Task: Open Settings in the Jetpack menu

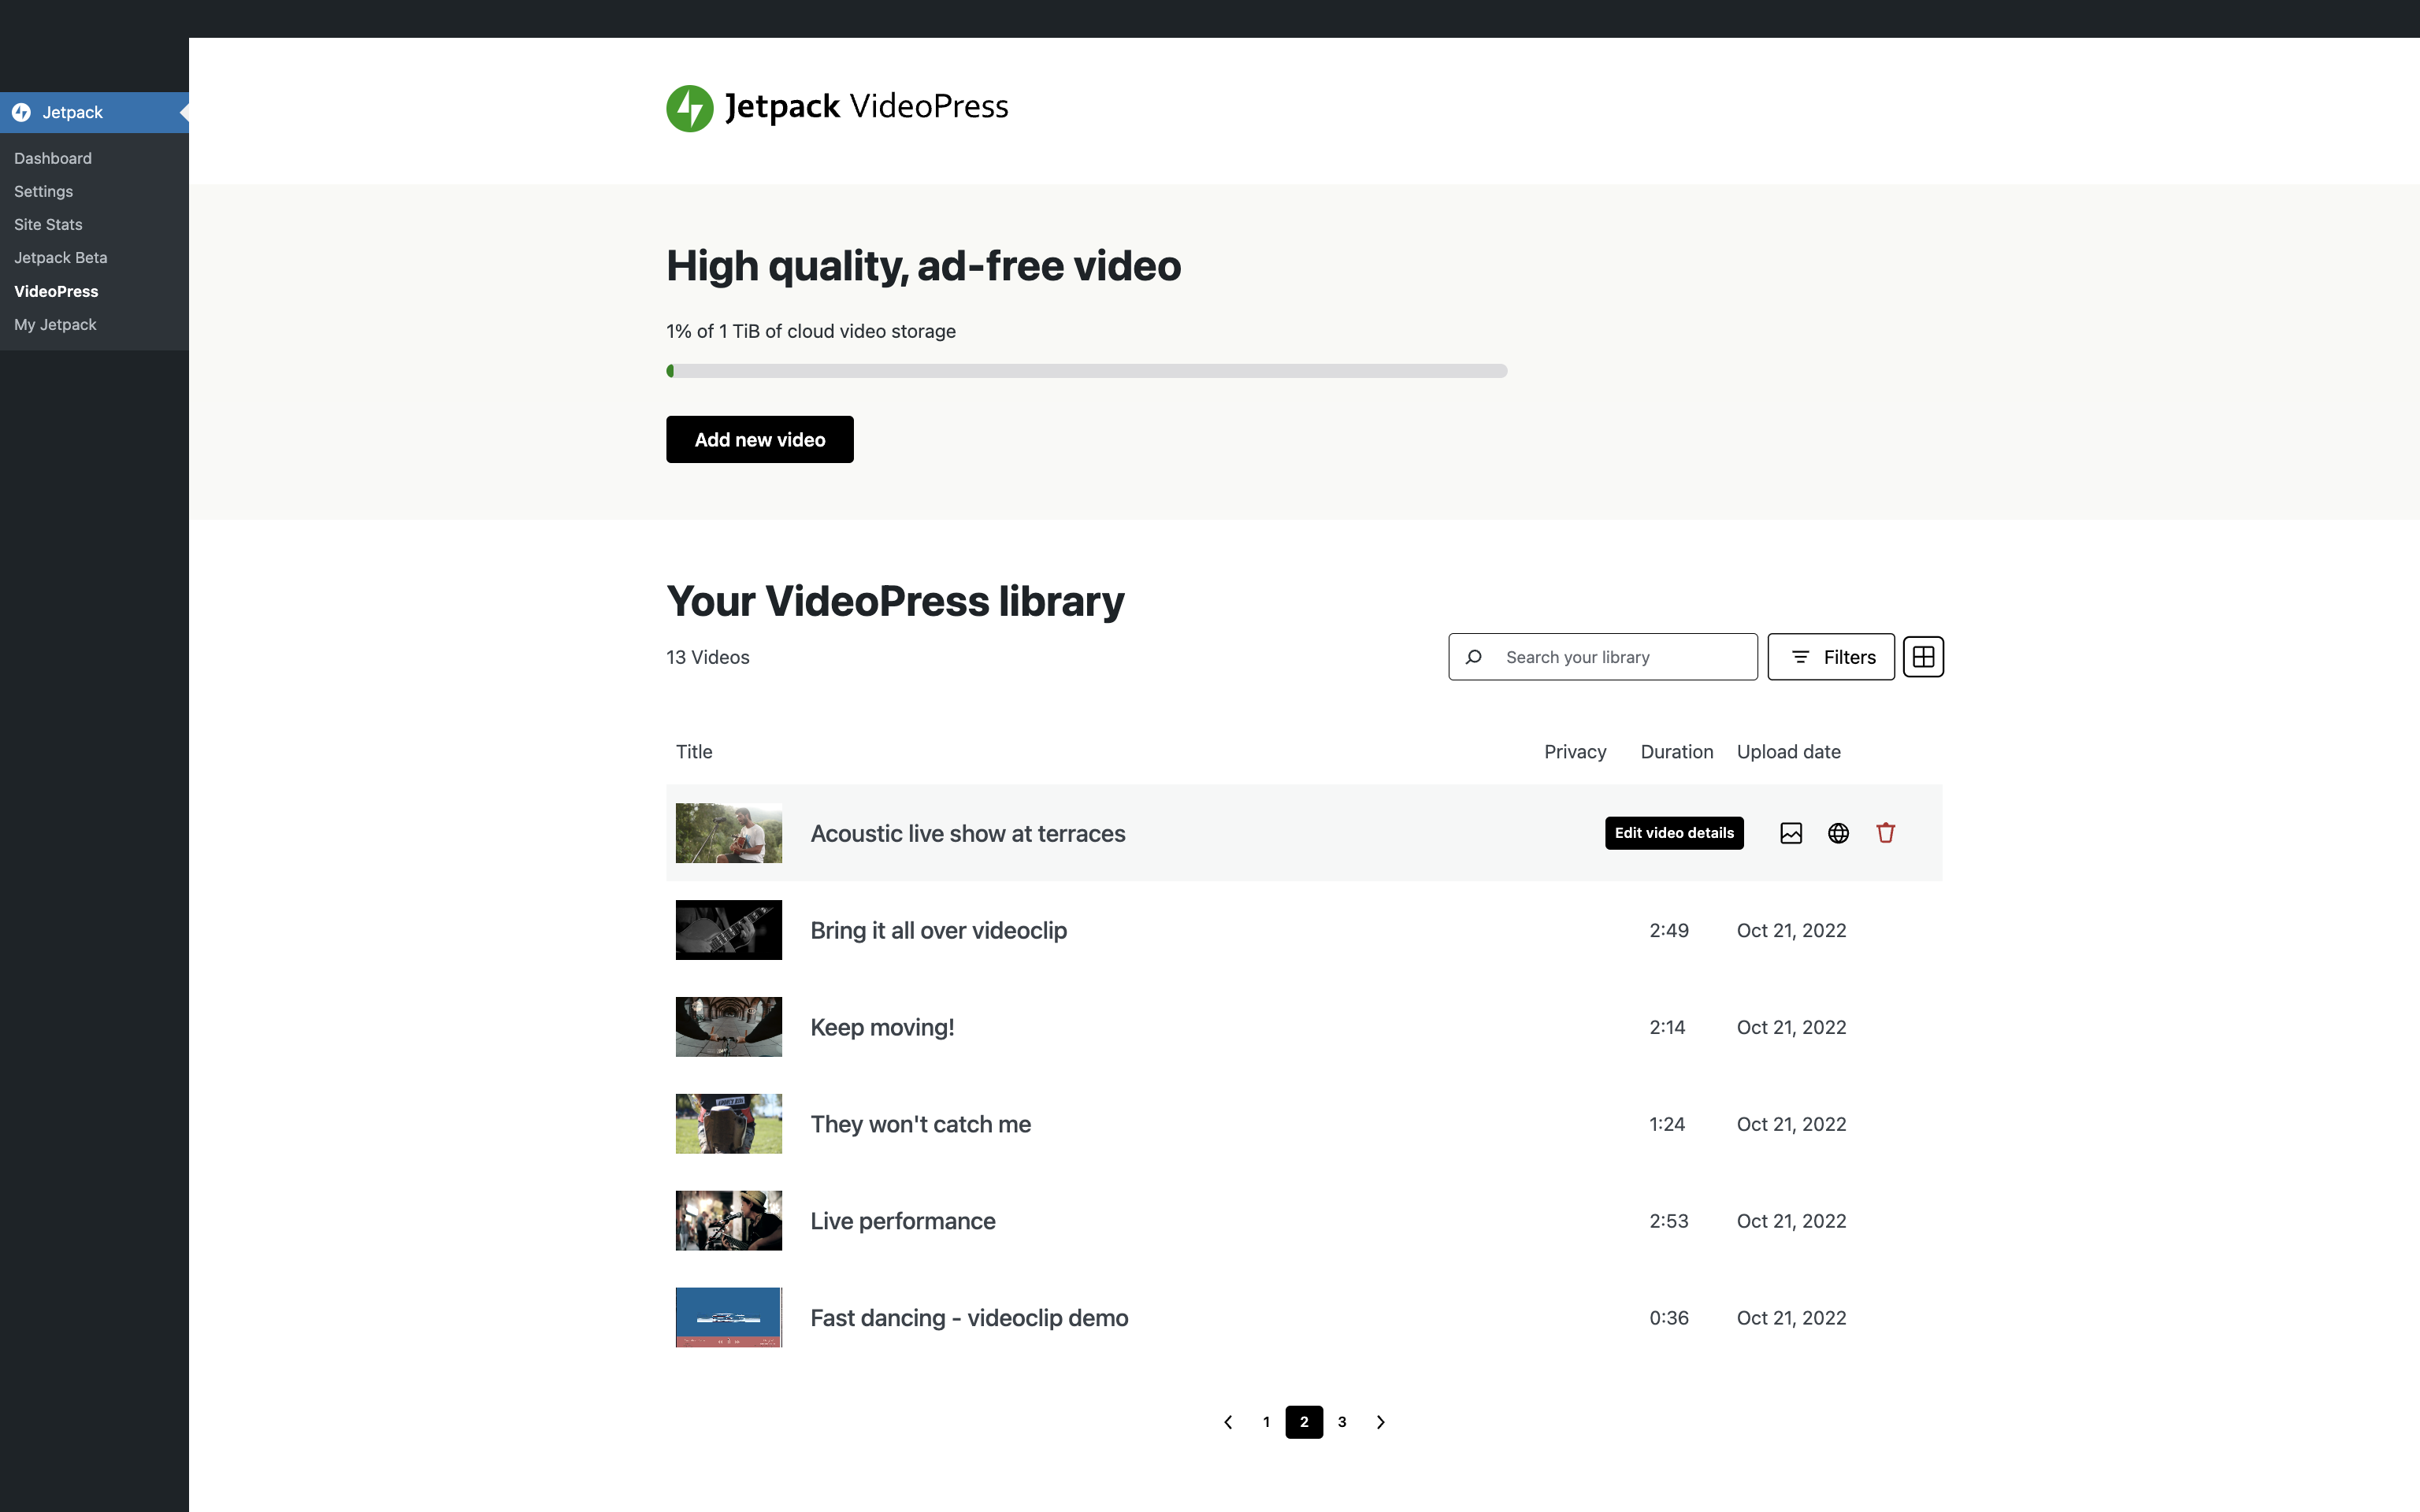Action: [43, 191]
